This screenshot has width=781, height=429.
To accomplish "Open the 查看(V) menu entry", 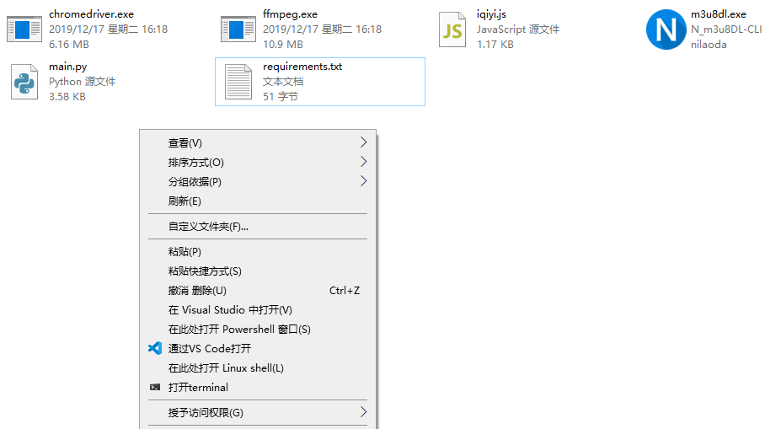I will [x=258, y=143].
